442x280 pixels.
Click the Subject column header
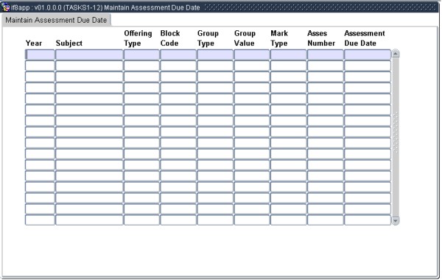tap(69, 43)
